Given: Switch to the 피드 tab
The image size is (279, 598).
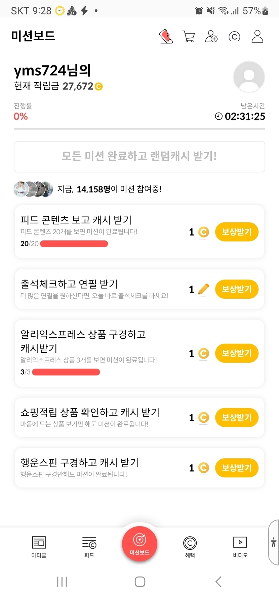Looking at the screenshot, I should [89, 547].
